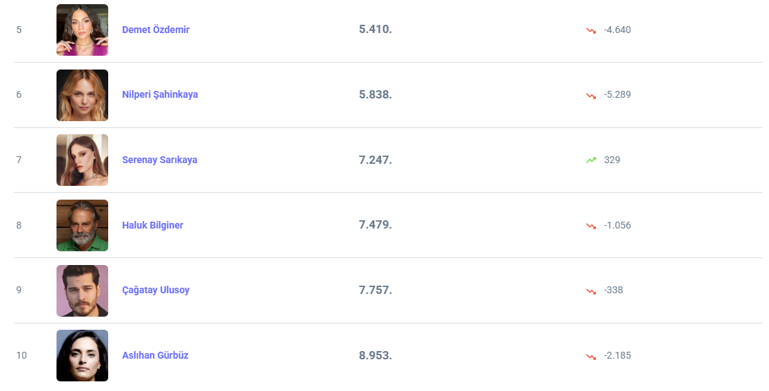Click the red trend arrow beside -5.289
This screenshot has height=391, width=769.
[591, 95]
